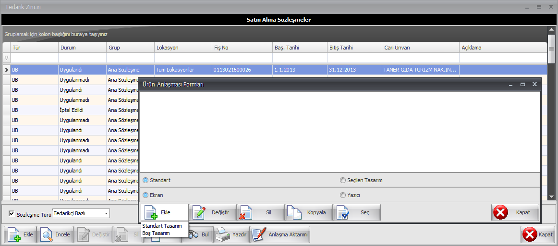The height and width of the screenshot is (246, 558).
Task: Select the Seçilen Tasarım radio option
Action: click(343, 181)
